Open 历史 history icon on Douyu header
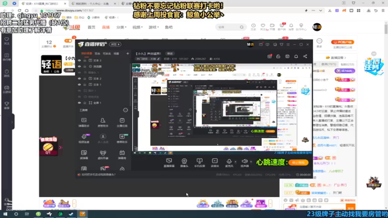 click(x=253, y=27)
